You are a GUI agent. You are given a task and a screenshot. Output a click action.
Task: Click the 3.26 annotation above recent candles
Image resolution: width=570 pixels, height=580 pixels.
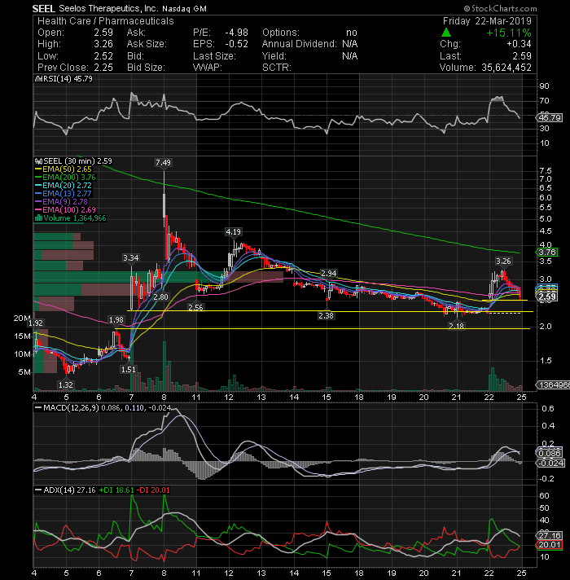pos(503,261)
